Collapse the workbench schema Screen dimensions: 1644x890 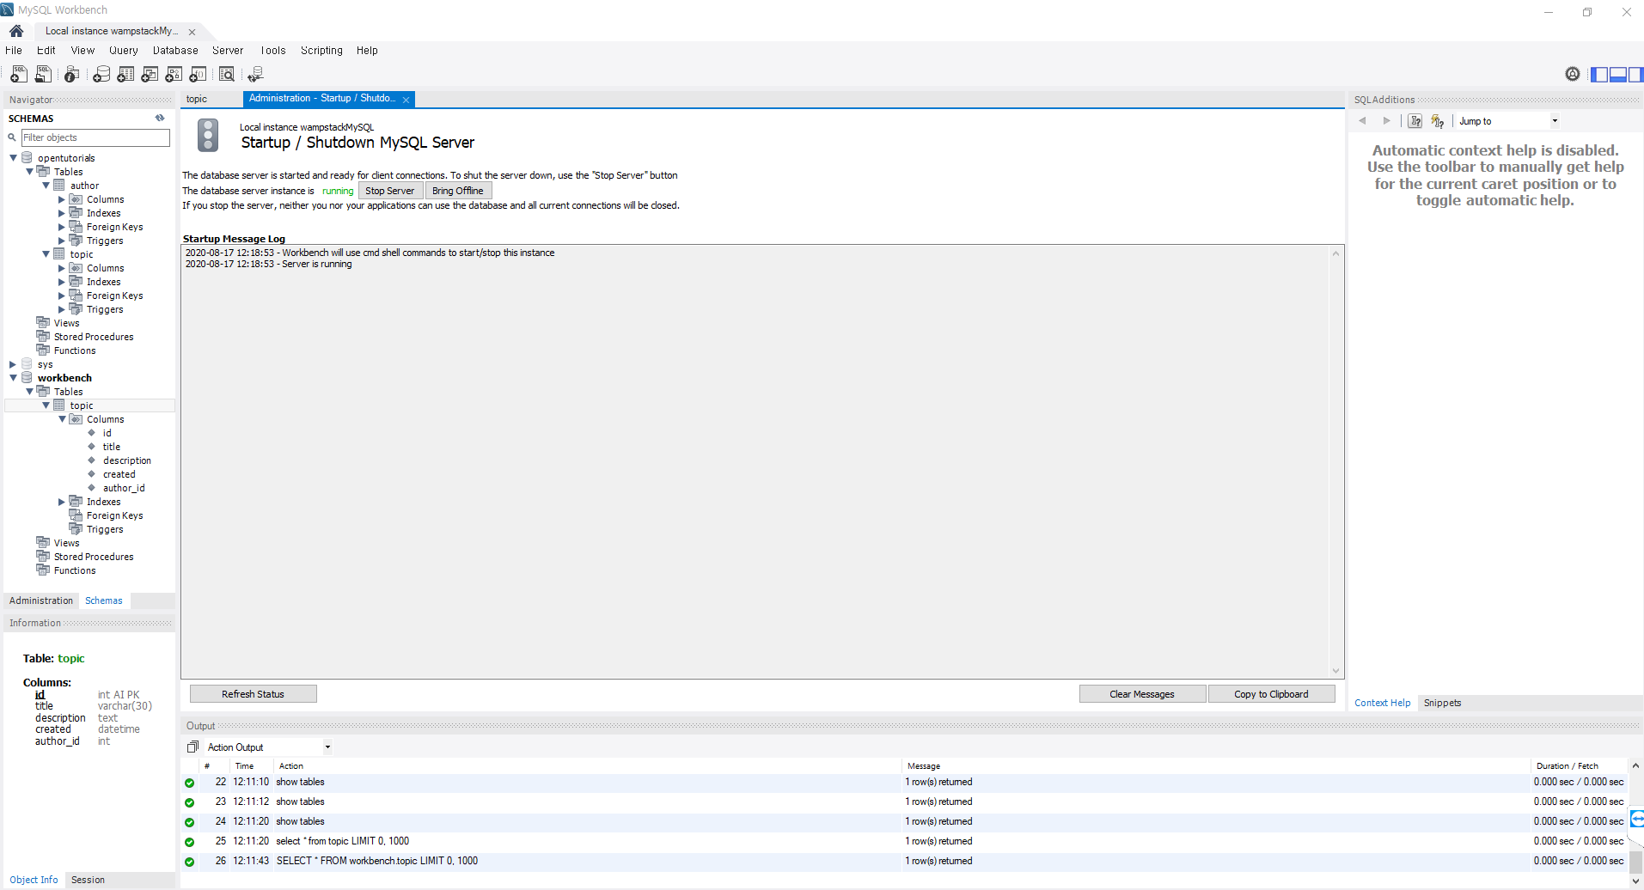click(x=13, y=378)
